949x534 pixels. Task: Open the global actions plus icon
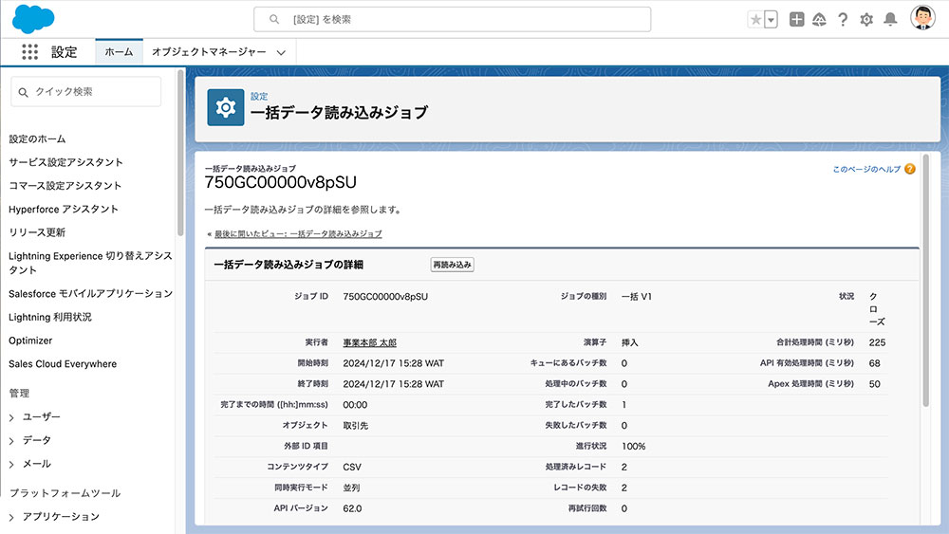(x=796, y=19)
